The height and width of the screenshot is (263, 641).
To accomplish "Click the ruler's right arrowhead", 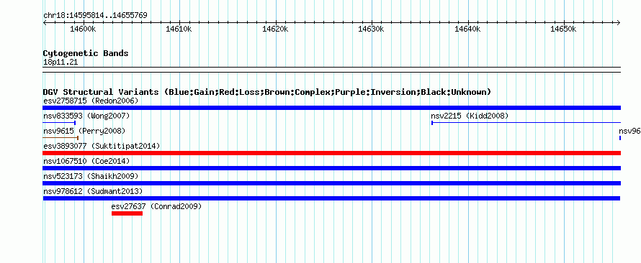I will click(619, 22).
